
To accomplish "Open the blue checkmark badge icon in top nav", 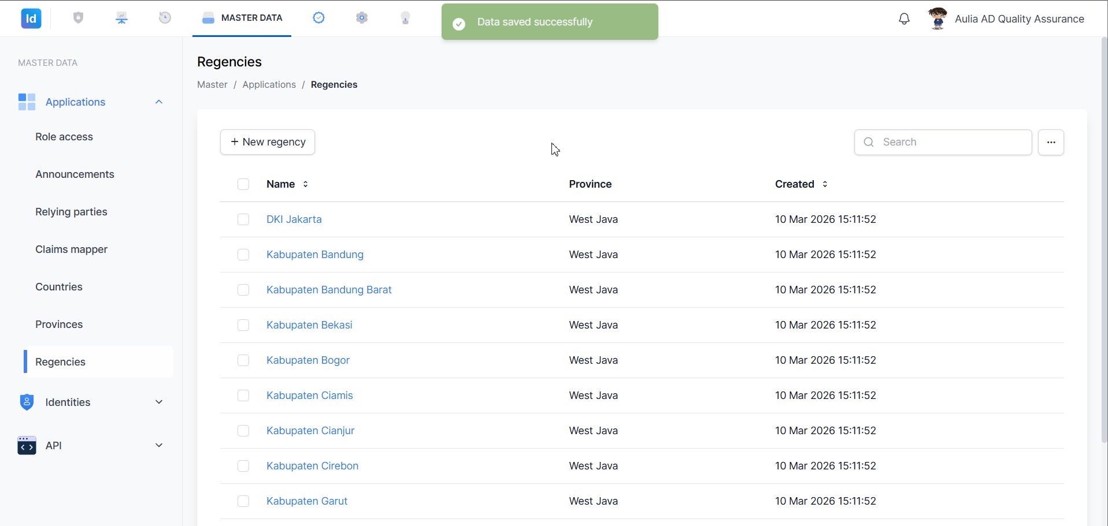I will tap(318, 18).
